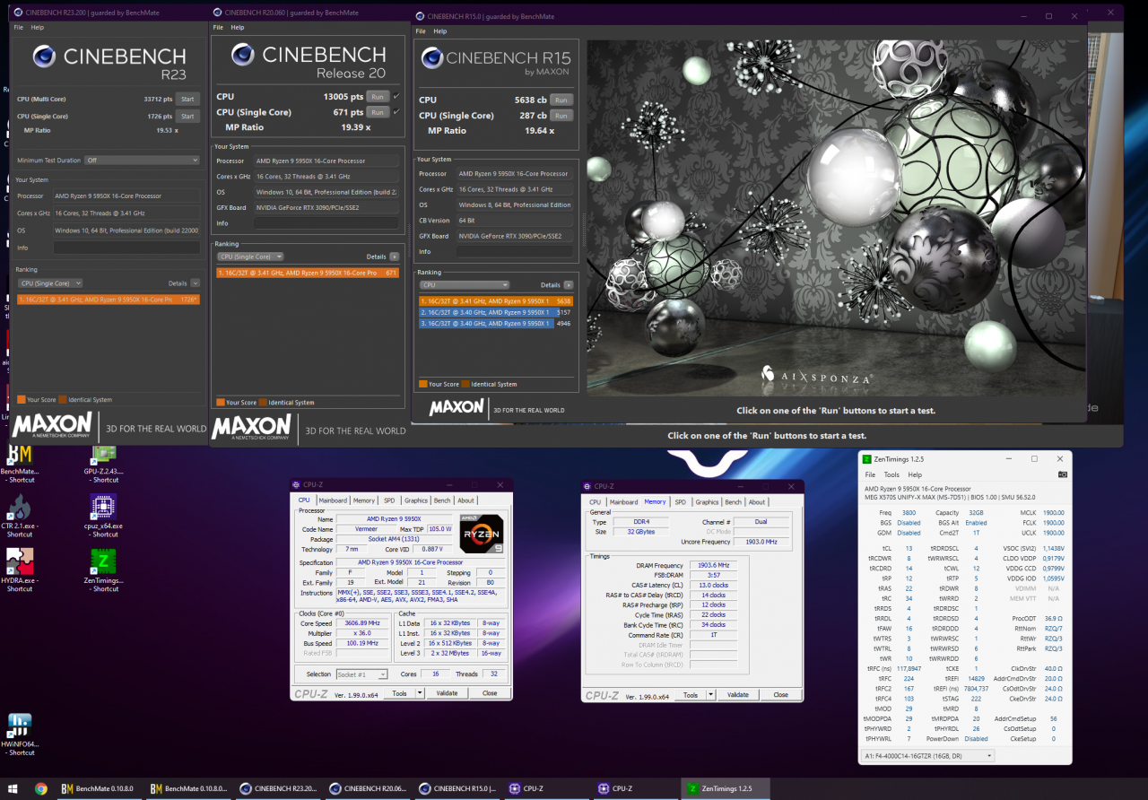The image size is (1148, 800).
Task: Open the Windows Start menu
Action: (x=12, y=789)
